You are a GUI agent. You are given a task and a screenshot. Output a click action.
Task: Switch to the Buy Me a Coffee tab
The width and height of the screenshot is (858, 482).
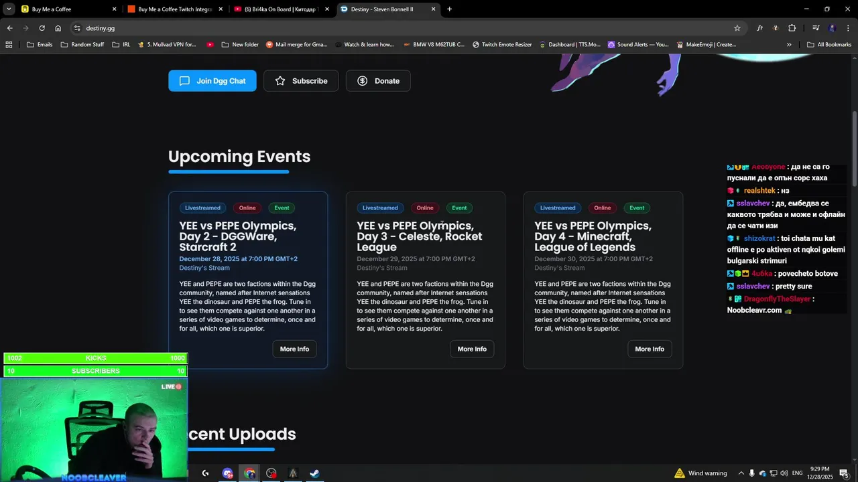(67, 9)
